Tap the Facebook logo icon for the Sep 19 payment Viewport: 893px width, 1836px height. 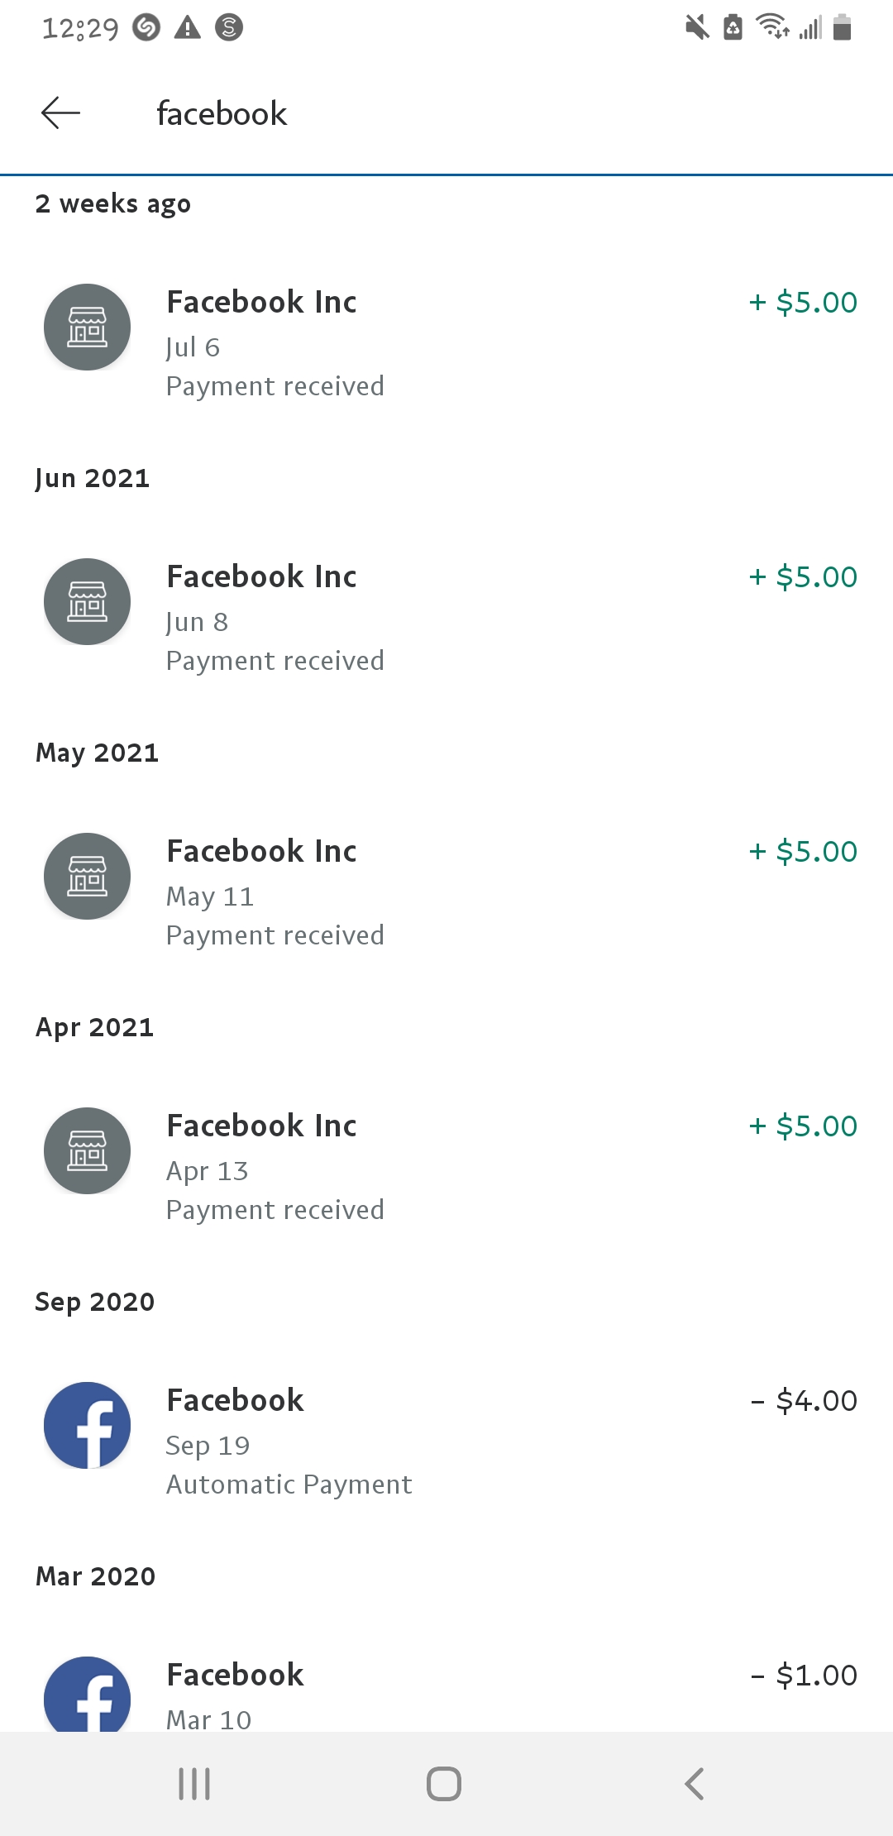pyautogui.click(x=86, y=1424)
